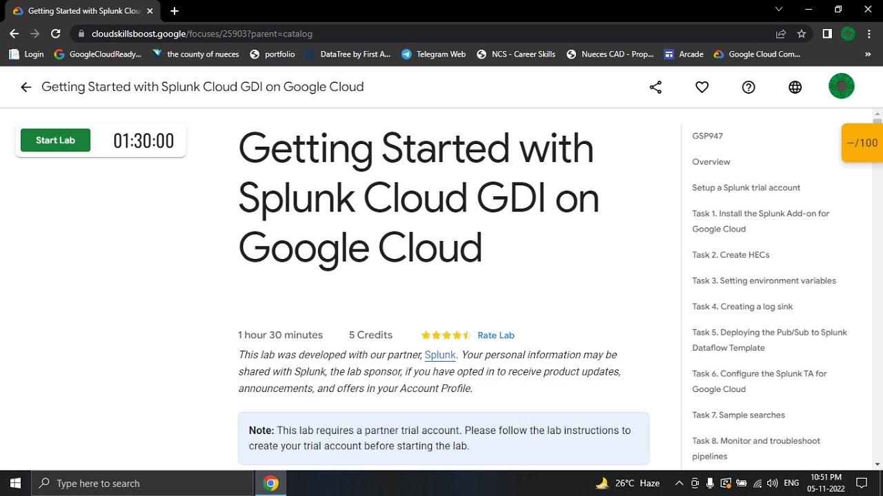Open the score panel showing —/100
This screenshot has height=496, width=883.
[x=862, y=143]
